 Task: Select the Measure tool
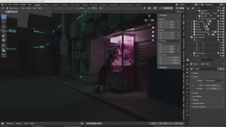pos(4,50)
